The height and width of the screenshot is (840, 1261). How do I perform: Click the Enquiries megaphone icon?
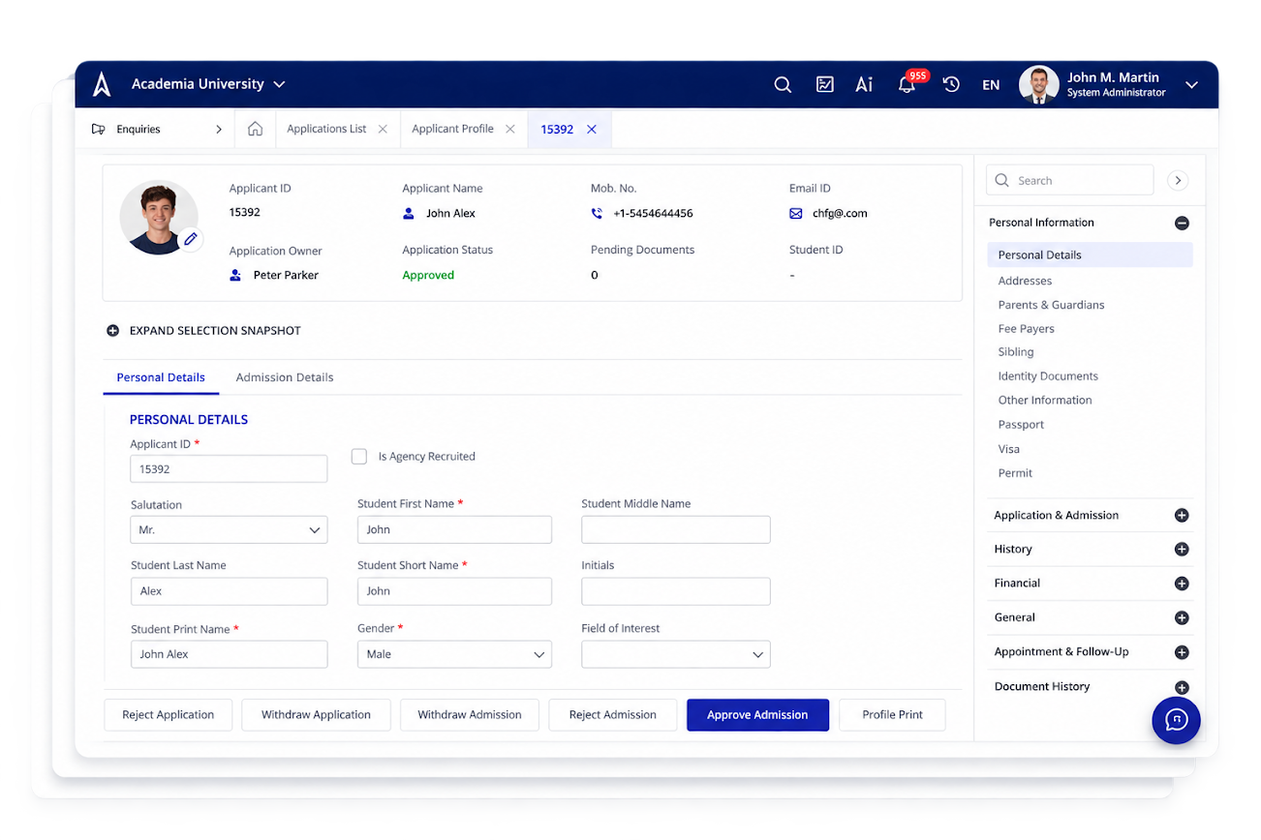[98, 130]
